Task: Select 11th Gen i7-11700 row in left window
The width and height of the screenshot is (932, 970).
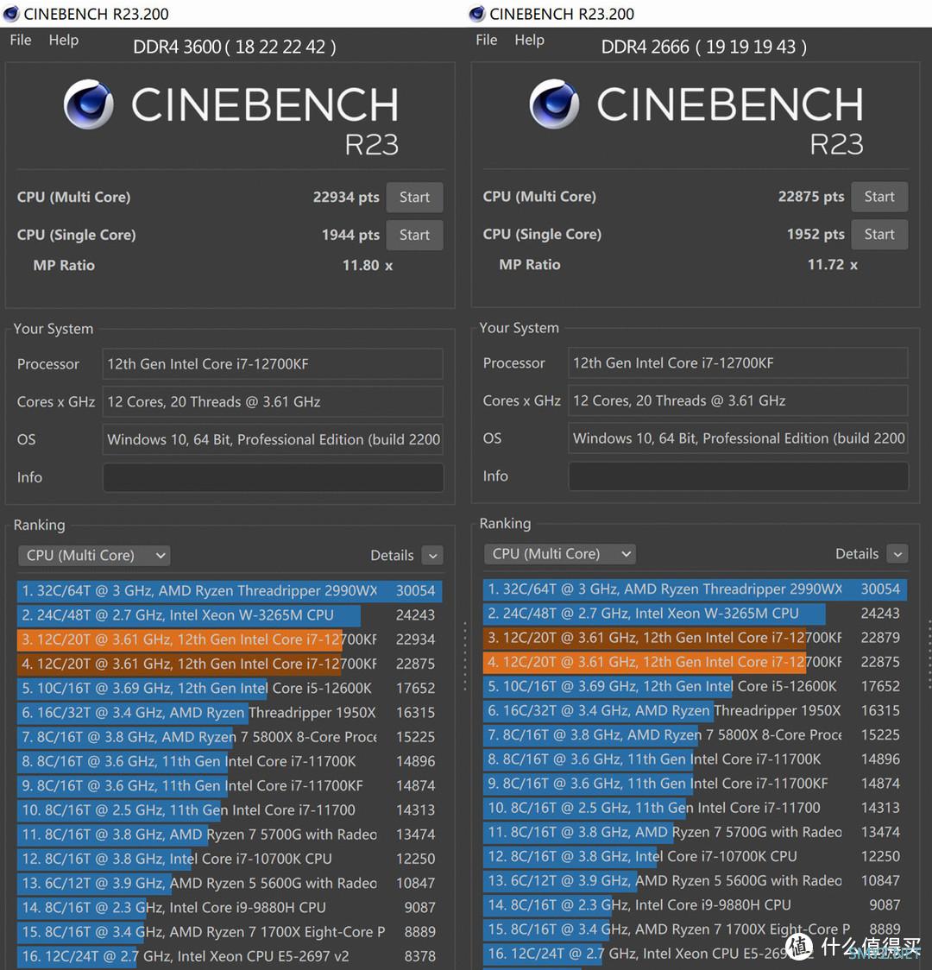Action: coord(230,809)
